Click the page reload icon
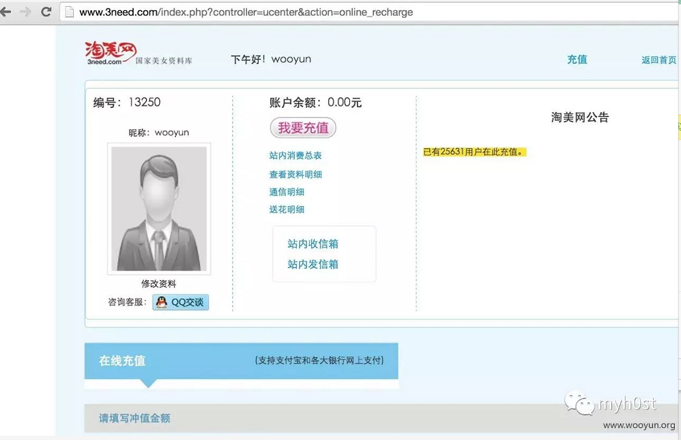The image size is (681, 440). point(45,11)
